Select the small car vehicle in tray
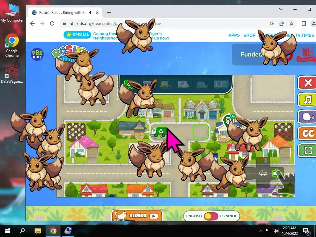Image resolution: width=316 pixels, height=237 pixels. pos(202,85)
